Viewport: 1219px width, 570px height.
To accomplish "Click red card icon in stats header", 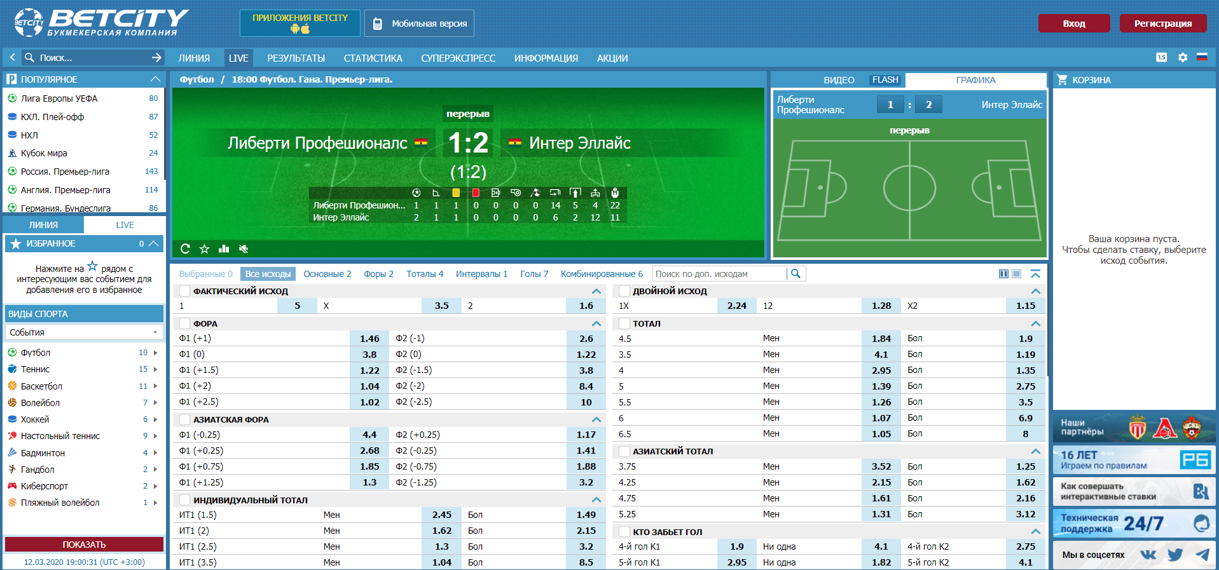I will coord(476,193).
